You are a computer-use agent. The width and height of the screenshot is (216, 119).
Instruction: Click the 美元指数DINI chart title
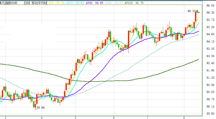click(x=9, y=3)
